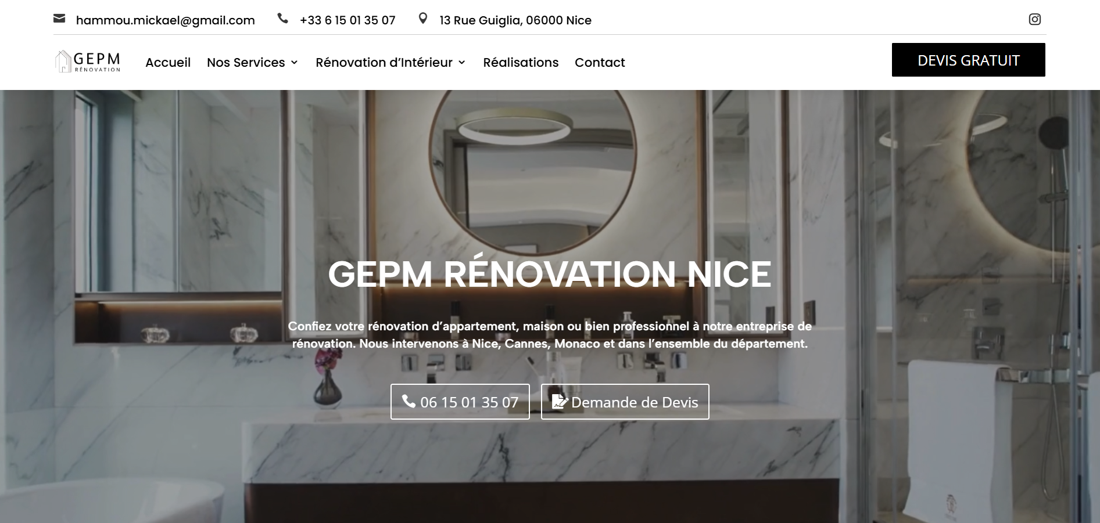The image size is (1100, 523).
Task: Click the DEVIS GRATUIT button
Action: click(968, 60)
